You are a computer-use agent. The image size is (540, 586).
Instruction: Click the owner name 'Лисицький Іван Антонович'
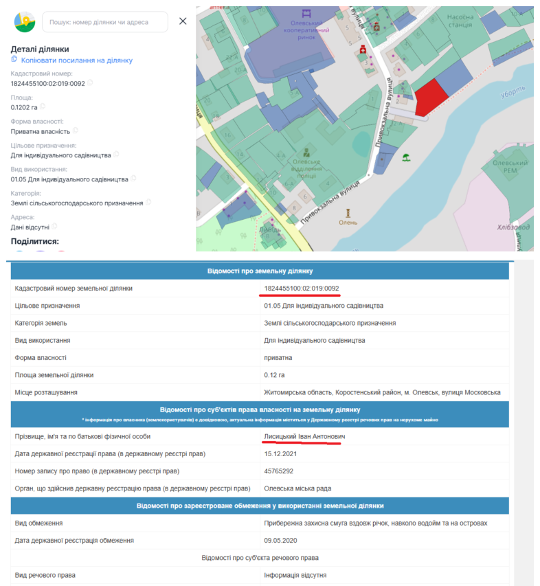(304, 436)
